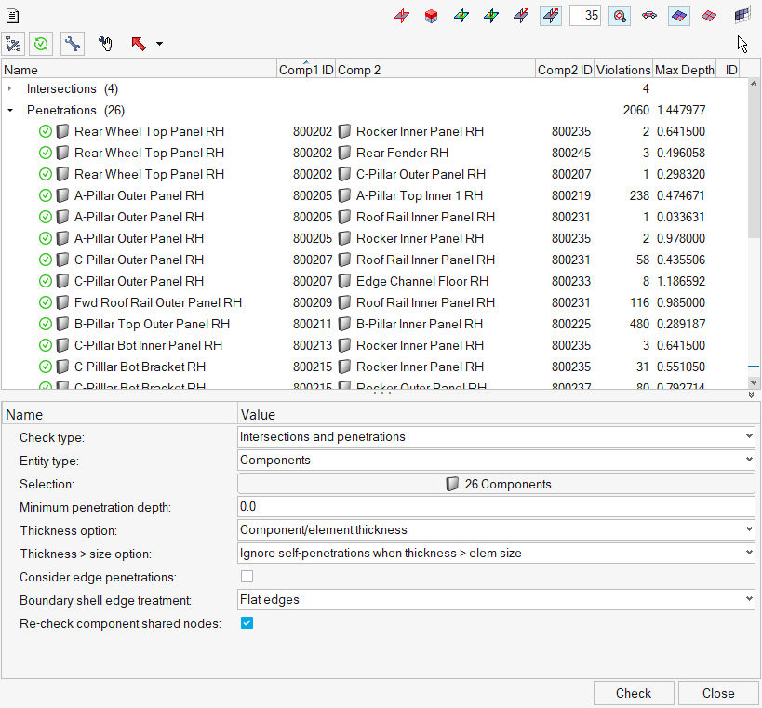Click the blue wrench automatic fix tool

72,44
